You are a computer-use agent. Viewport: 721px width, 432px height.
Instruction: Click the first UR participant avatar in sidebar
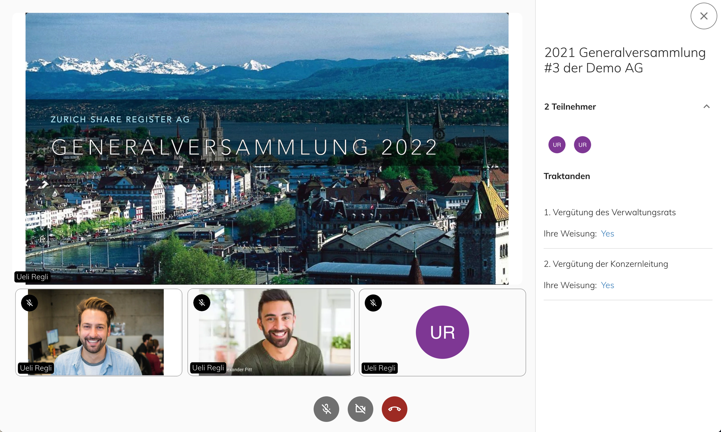(x=557, y=145)
